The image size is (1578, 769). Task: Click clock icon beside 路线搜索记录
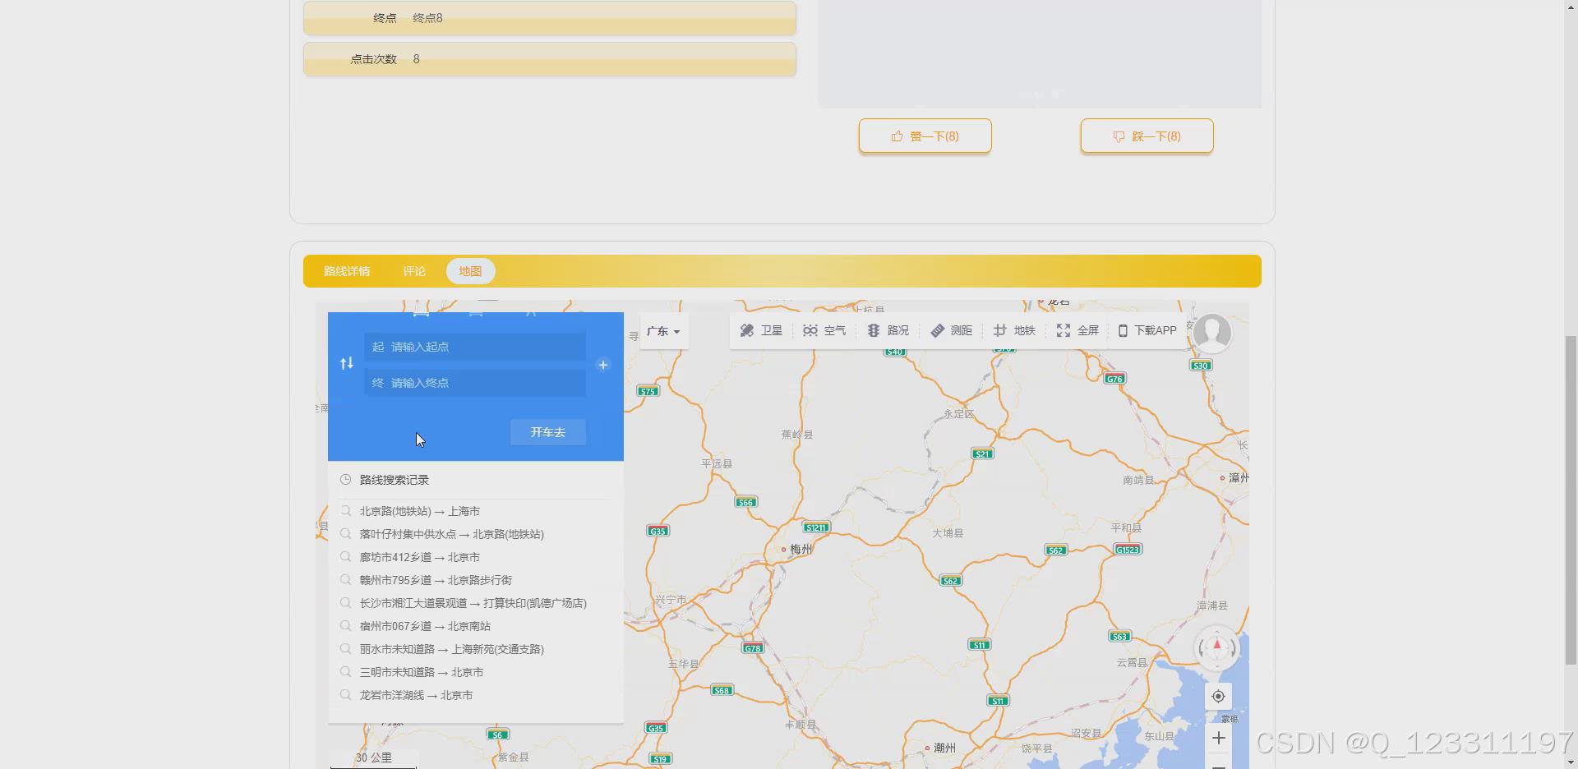coord(346,480)
